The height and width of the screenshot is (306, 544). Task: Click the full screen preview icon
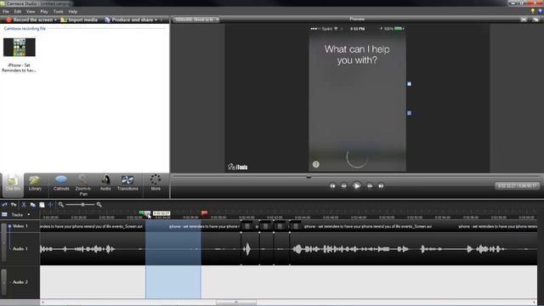[524, 20]
